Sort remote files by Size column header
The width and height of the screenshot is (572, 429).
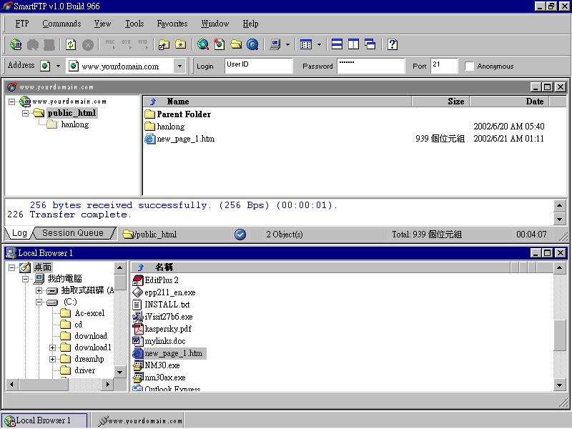click(440, 102)
